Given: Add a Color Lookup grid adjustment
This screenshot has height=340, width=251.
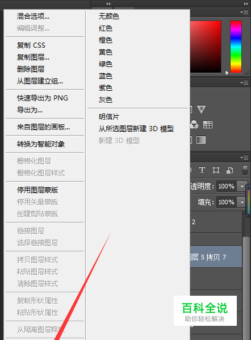Looking at the screenshot, I should point(208,125).
